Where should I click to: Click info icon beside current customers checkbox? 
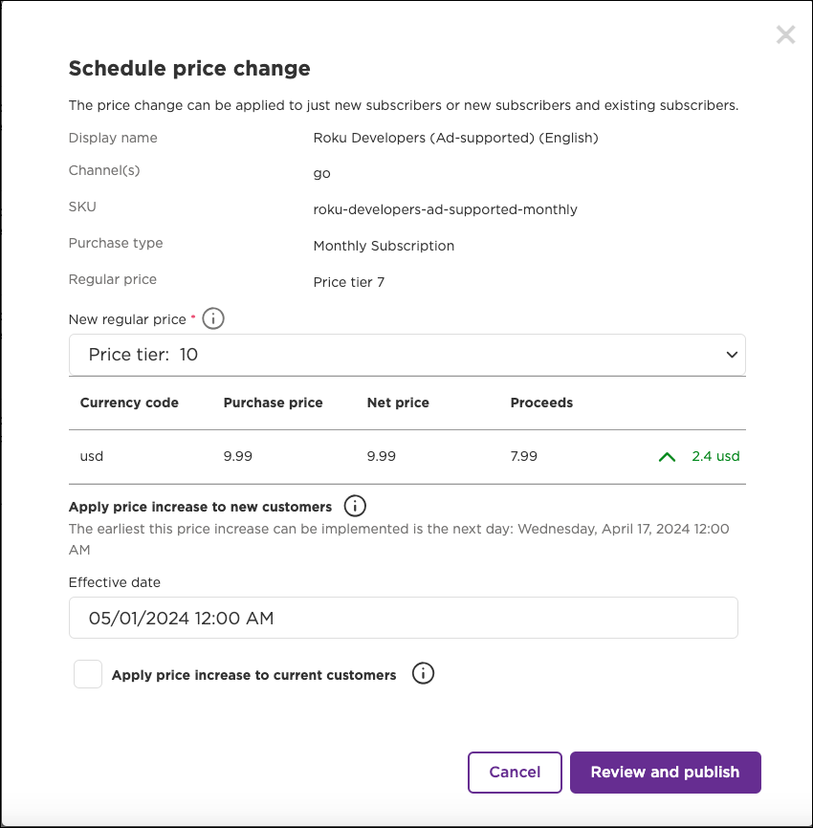423,674
